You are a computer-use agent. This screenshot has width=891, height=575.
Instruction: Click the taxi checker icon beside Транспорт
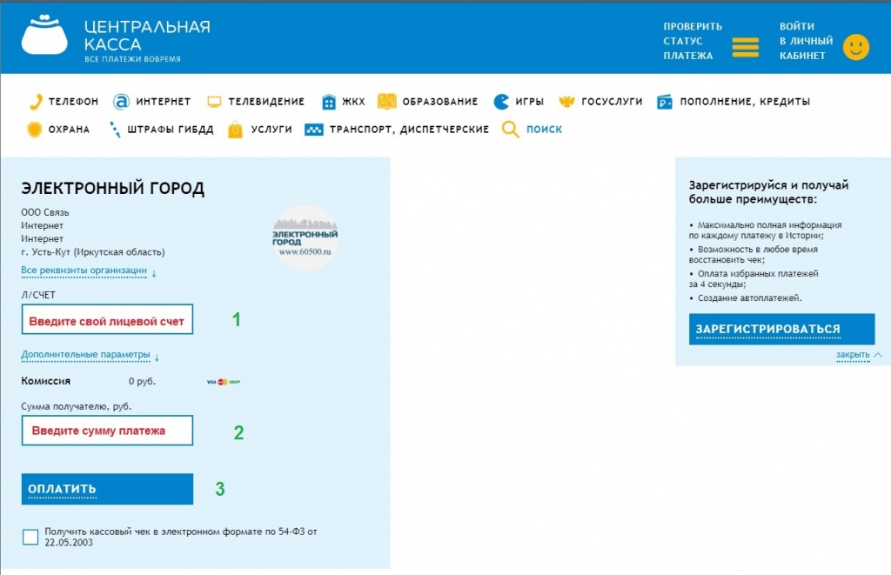coord(313,130)
